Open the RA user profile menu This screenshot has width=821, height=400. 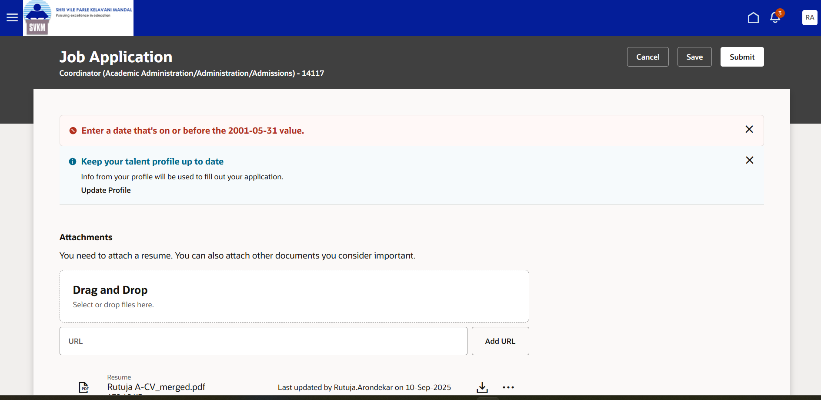tap(810, 17)
